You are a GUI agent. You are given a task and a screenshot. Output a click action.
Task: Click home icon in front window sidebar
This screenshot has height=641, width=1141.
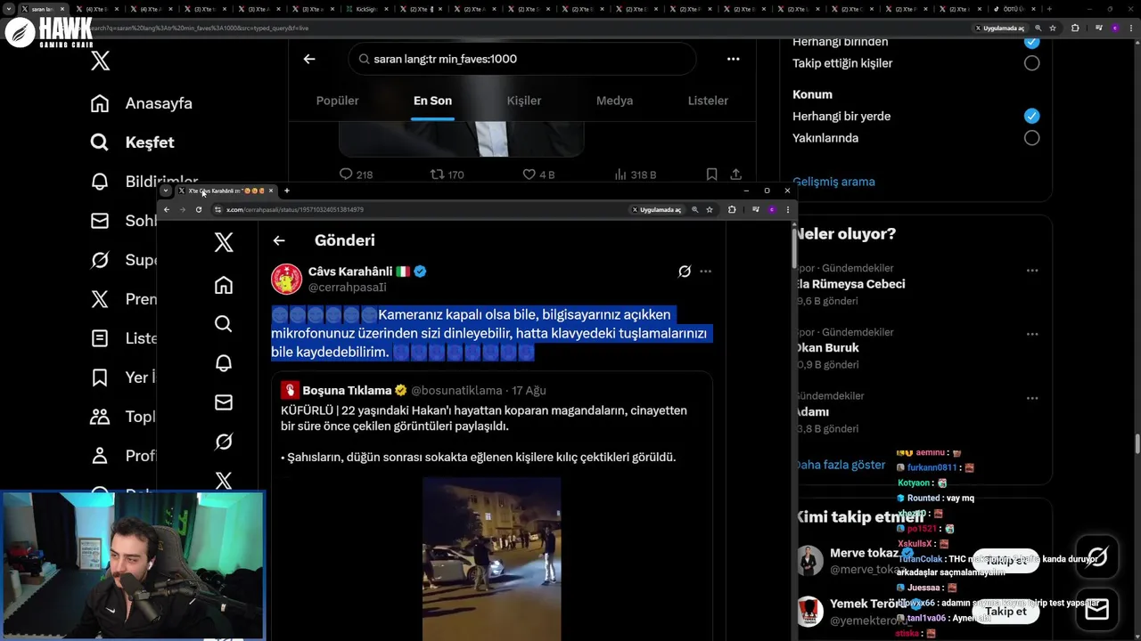(x=224, y=285)
